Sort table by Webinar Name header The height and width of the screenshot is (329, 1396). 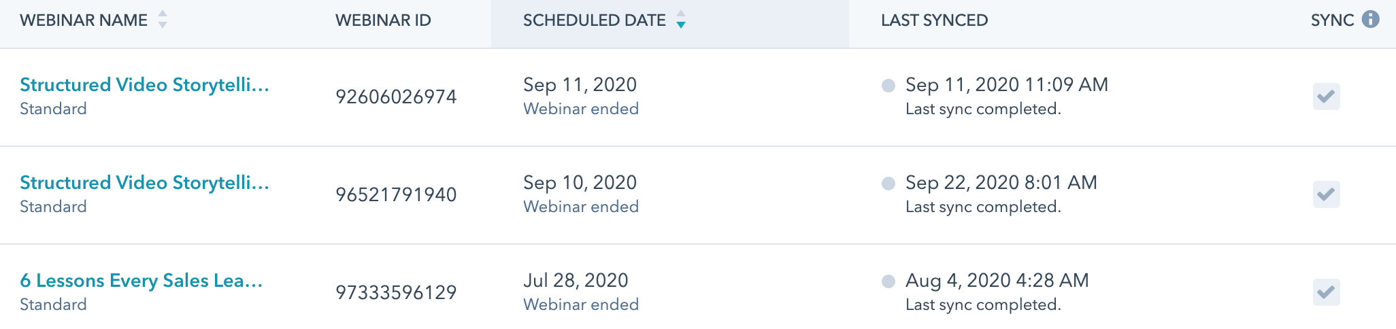[x=84, y=20]
